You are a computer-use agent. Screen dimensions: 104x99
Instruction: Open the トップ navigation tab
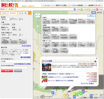click(47, 5)
